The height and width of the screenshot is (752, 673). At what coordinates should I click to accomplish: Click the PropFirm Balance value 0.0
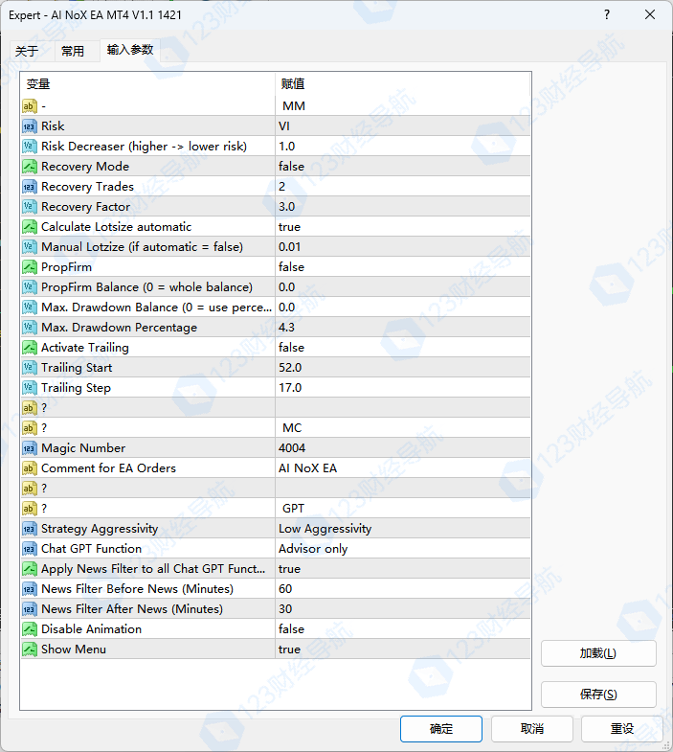pyautogui.click(x=403, y=287)
